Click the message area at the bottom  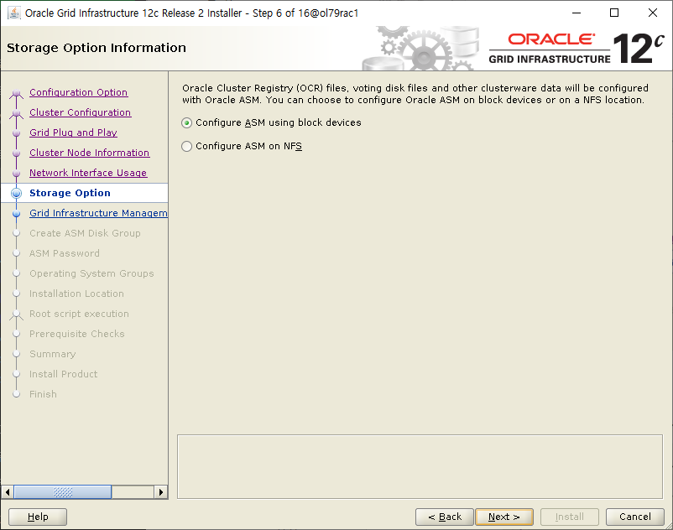pos(420,466)
